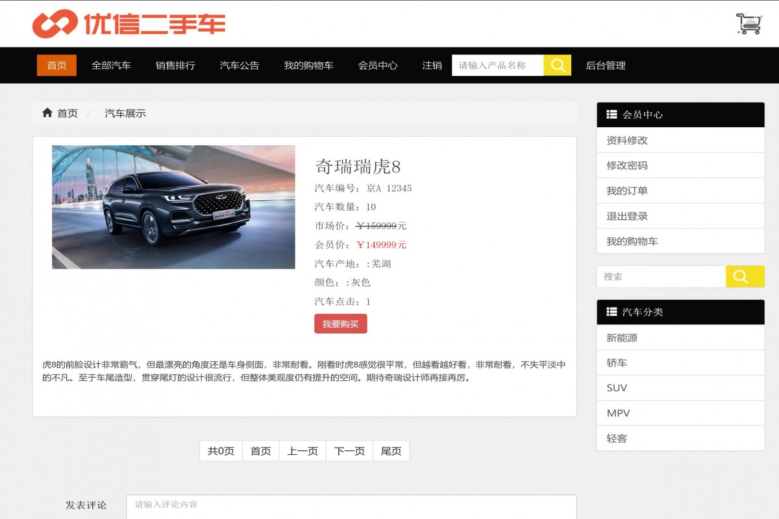
Task: Open the 全部汽车 menu item
Action: (x=111, y=65)
